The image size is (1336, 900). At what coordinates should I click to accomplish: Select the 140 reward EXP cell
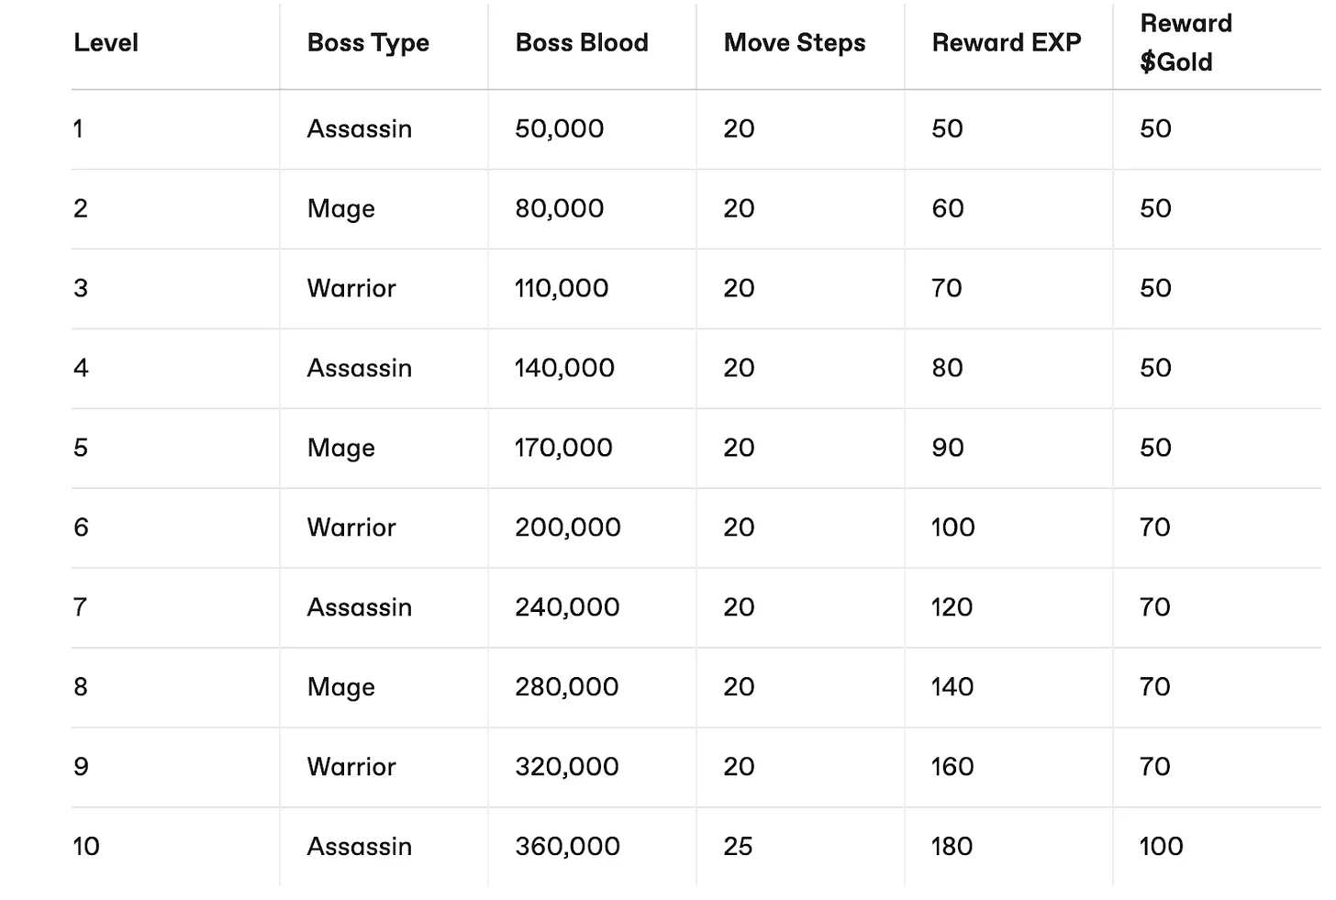point(952,687)
